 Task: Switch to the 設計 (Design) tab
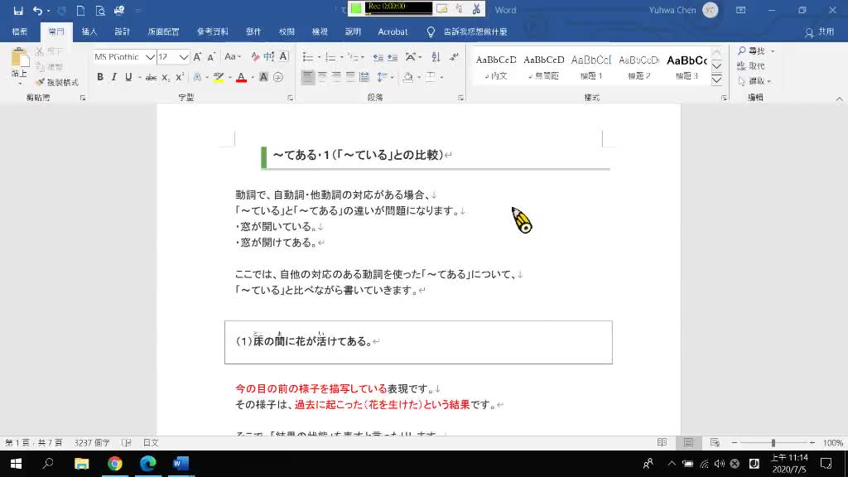[x=123, y=32]
